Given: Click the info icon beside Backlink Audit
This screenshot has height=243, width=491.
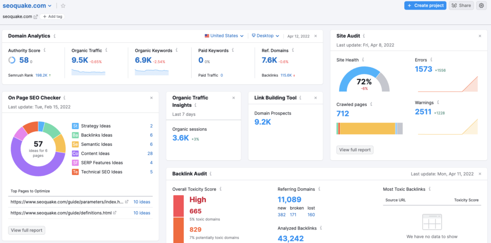Looking at the screenshot, I should pyautogui.click(x=210, y=174).
